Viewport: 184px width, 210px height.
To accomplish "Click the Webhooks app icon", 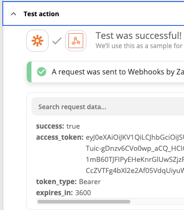I will (76, 41).
